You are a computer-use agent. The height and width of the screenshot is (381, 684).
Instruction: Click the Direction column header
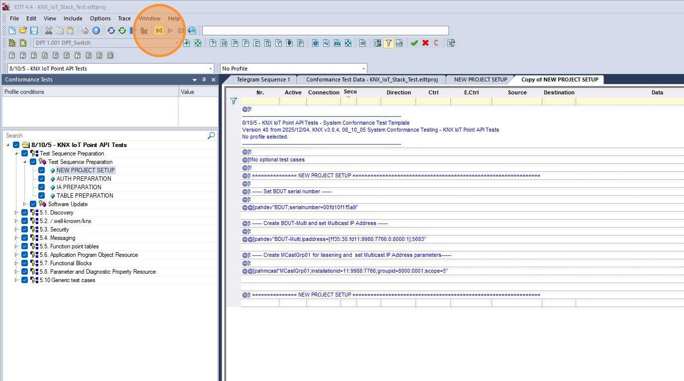tap(399, 92)
